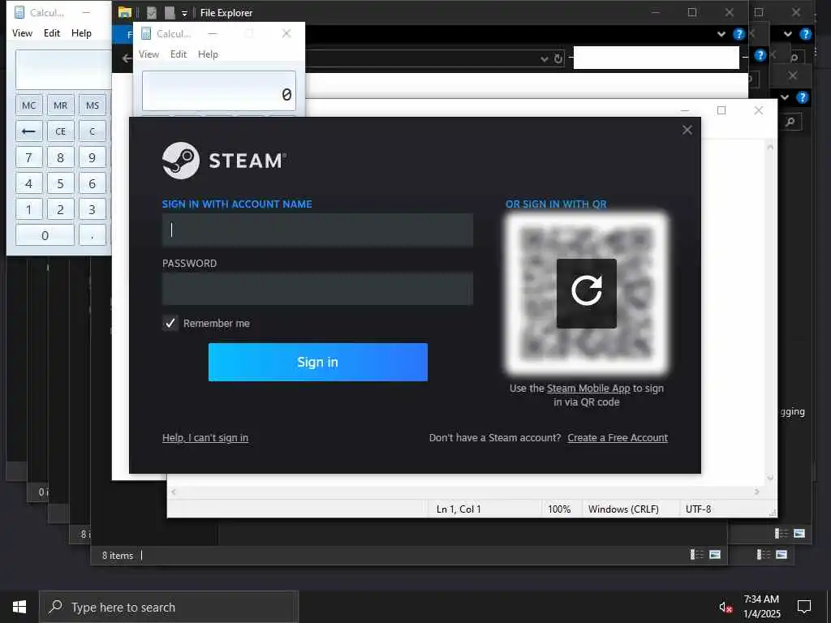Viewport: 831px width, 623px height.
Task: Click MS in the left Calculator
Action: point(93,105)
